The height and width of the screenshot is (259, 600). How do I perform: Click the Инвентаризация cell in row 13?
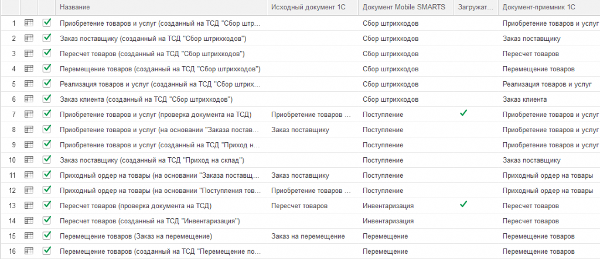point(388,206)
